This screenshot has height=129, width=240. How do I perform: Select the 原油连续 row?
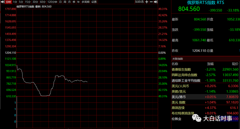[205, 108]
